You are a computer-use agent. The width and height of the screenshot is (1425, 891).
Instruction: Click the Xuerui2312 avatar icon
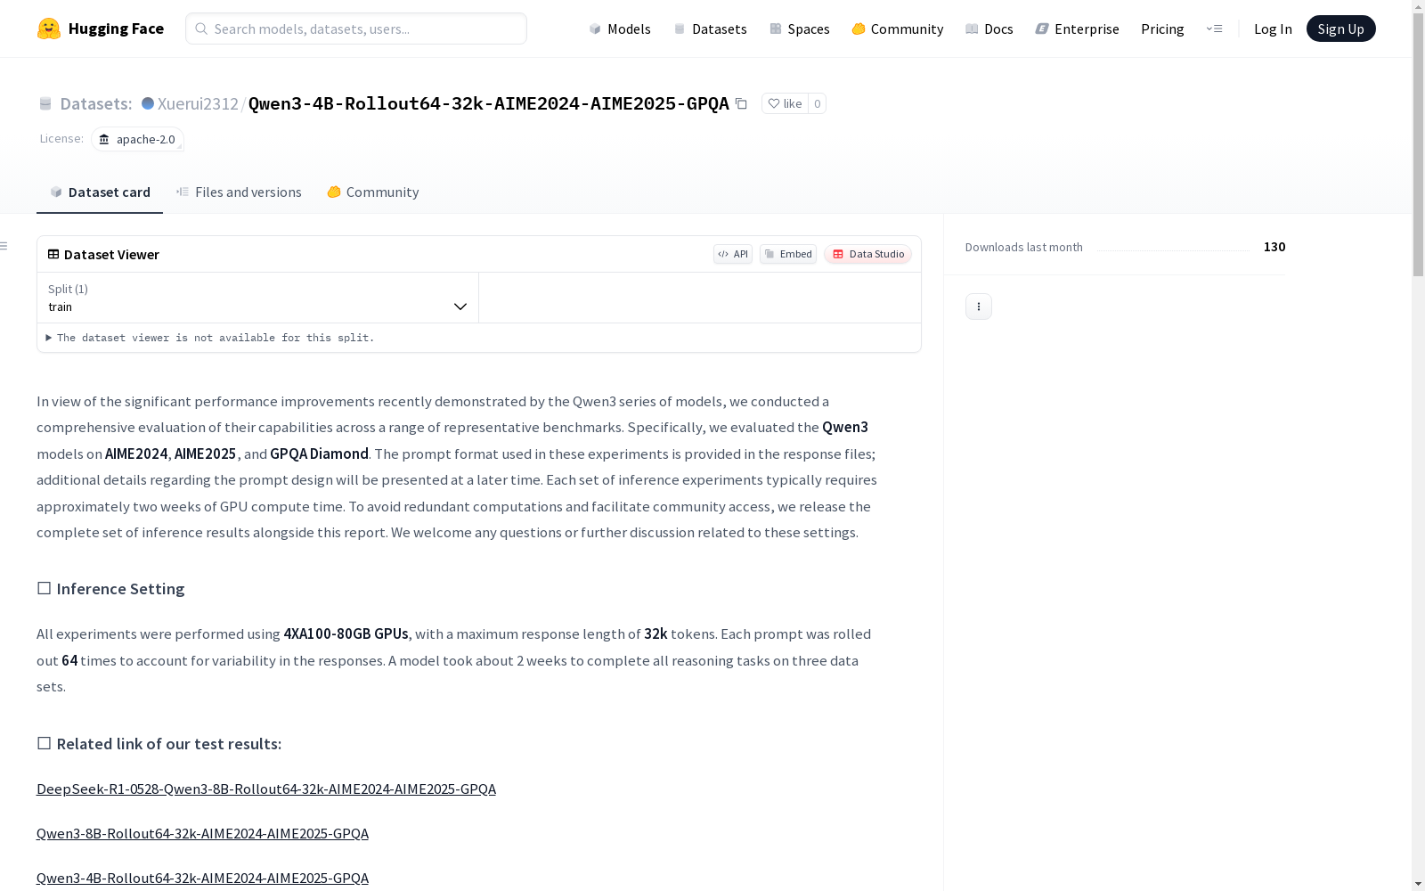pos(148,103)
